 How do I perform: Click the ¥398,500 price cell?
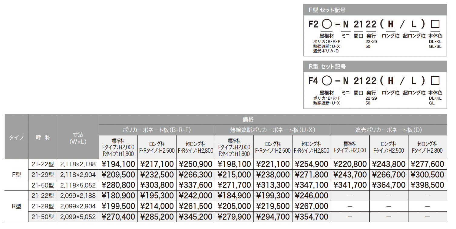coord(428,185)
